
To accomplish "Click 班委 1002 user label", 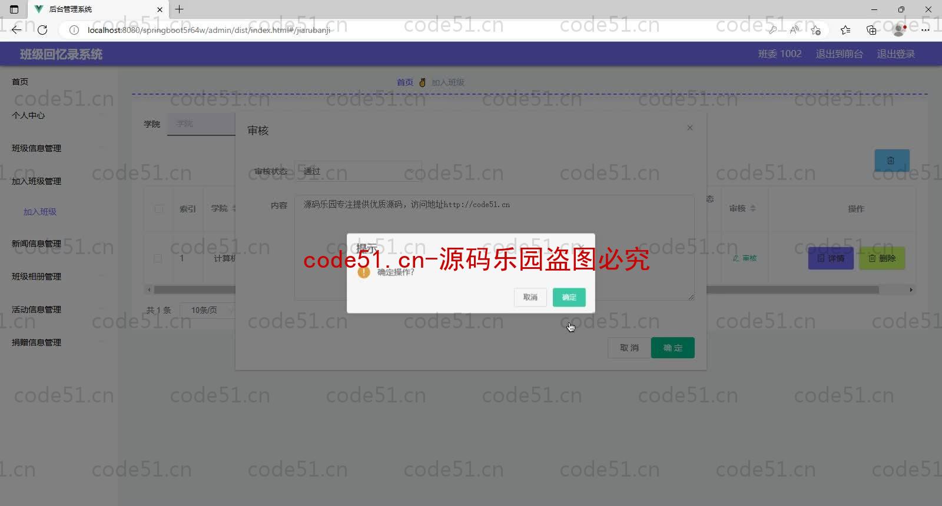I will pos(780,54).
